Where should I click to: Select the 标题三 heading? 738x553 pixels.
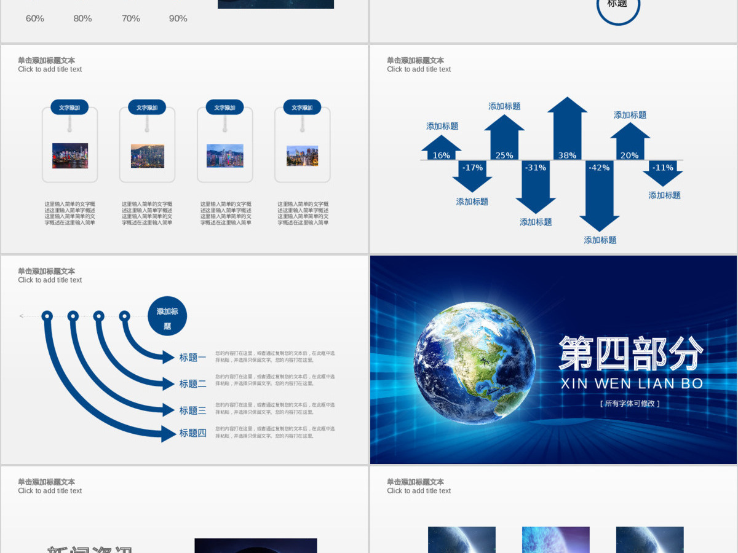pyautogui.click(x=193, y=410)
